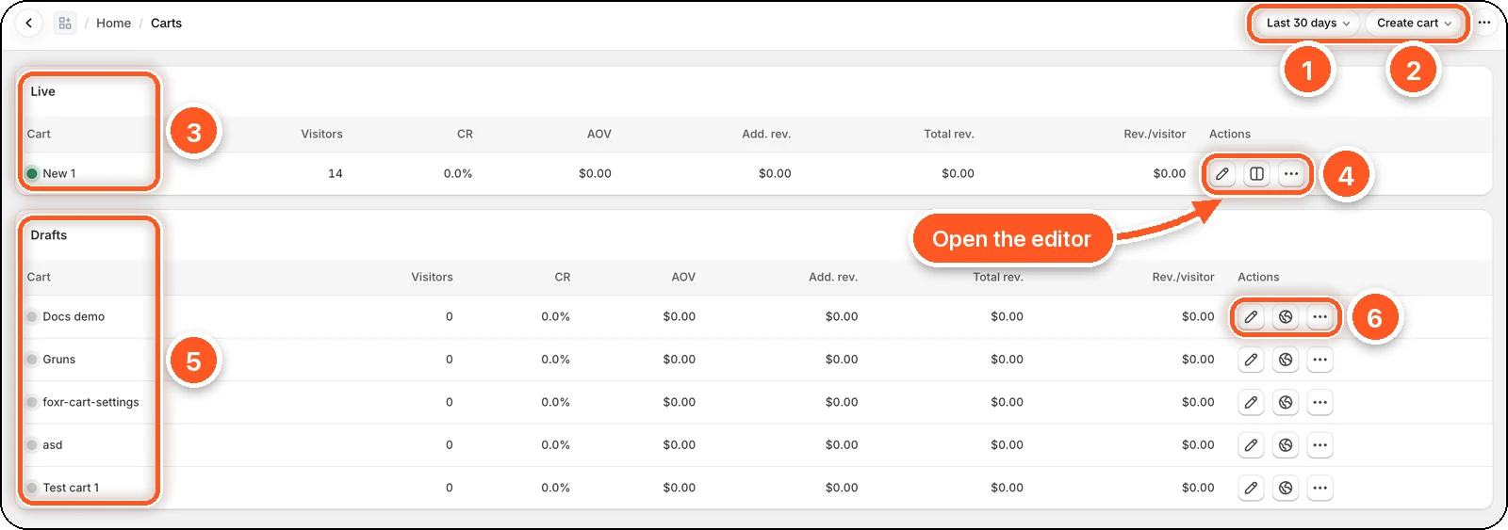Image resolution: width=1508 pixels, height=530 pixels.
Task: Select the New 1 live cart name
Action: coord(59,173)
